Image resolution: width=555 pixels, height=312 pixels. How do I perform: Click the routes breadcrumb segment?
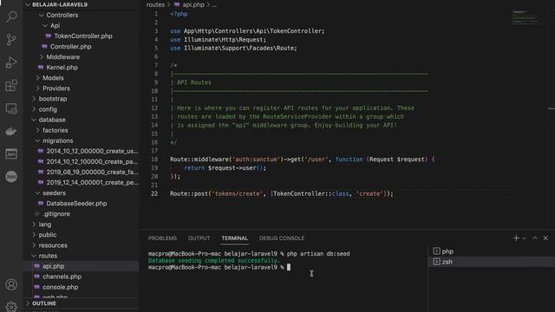155,4
